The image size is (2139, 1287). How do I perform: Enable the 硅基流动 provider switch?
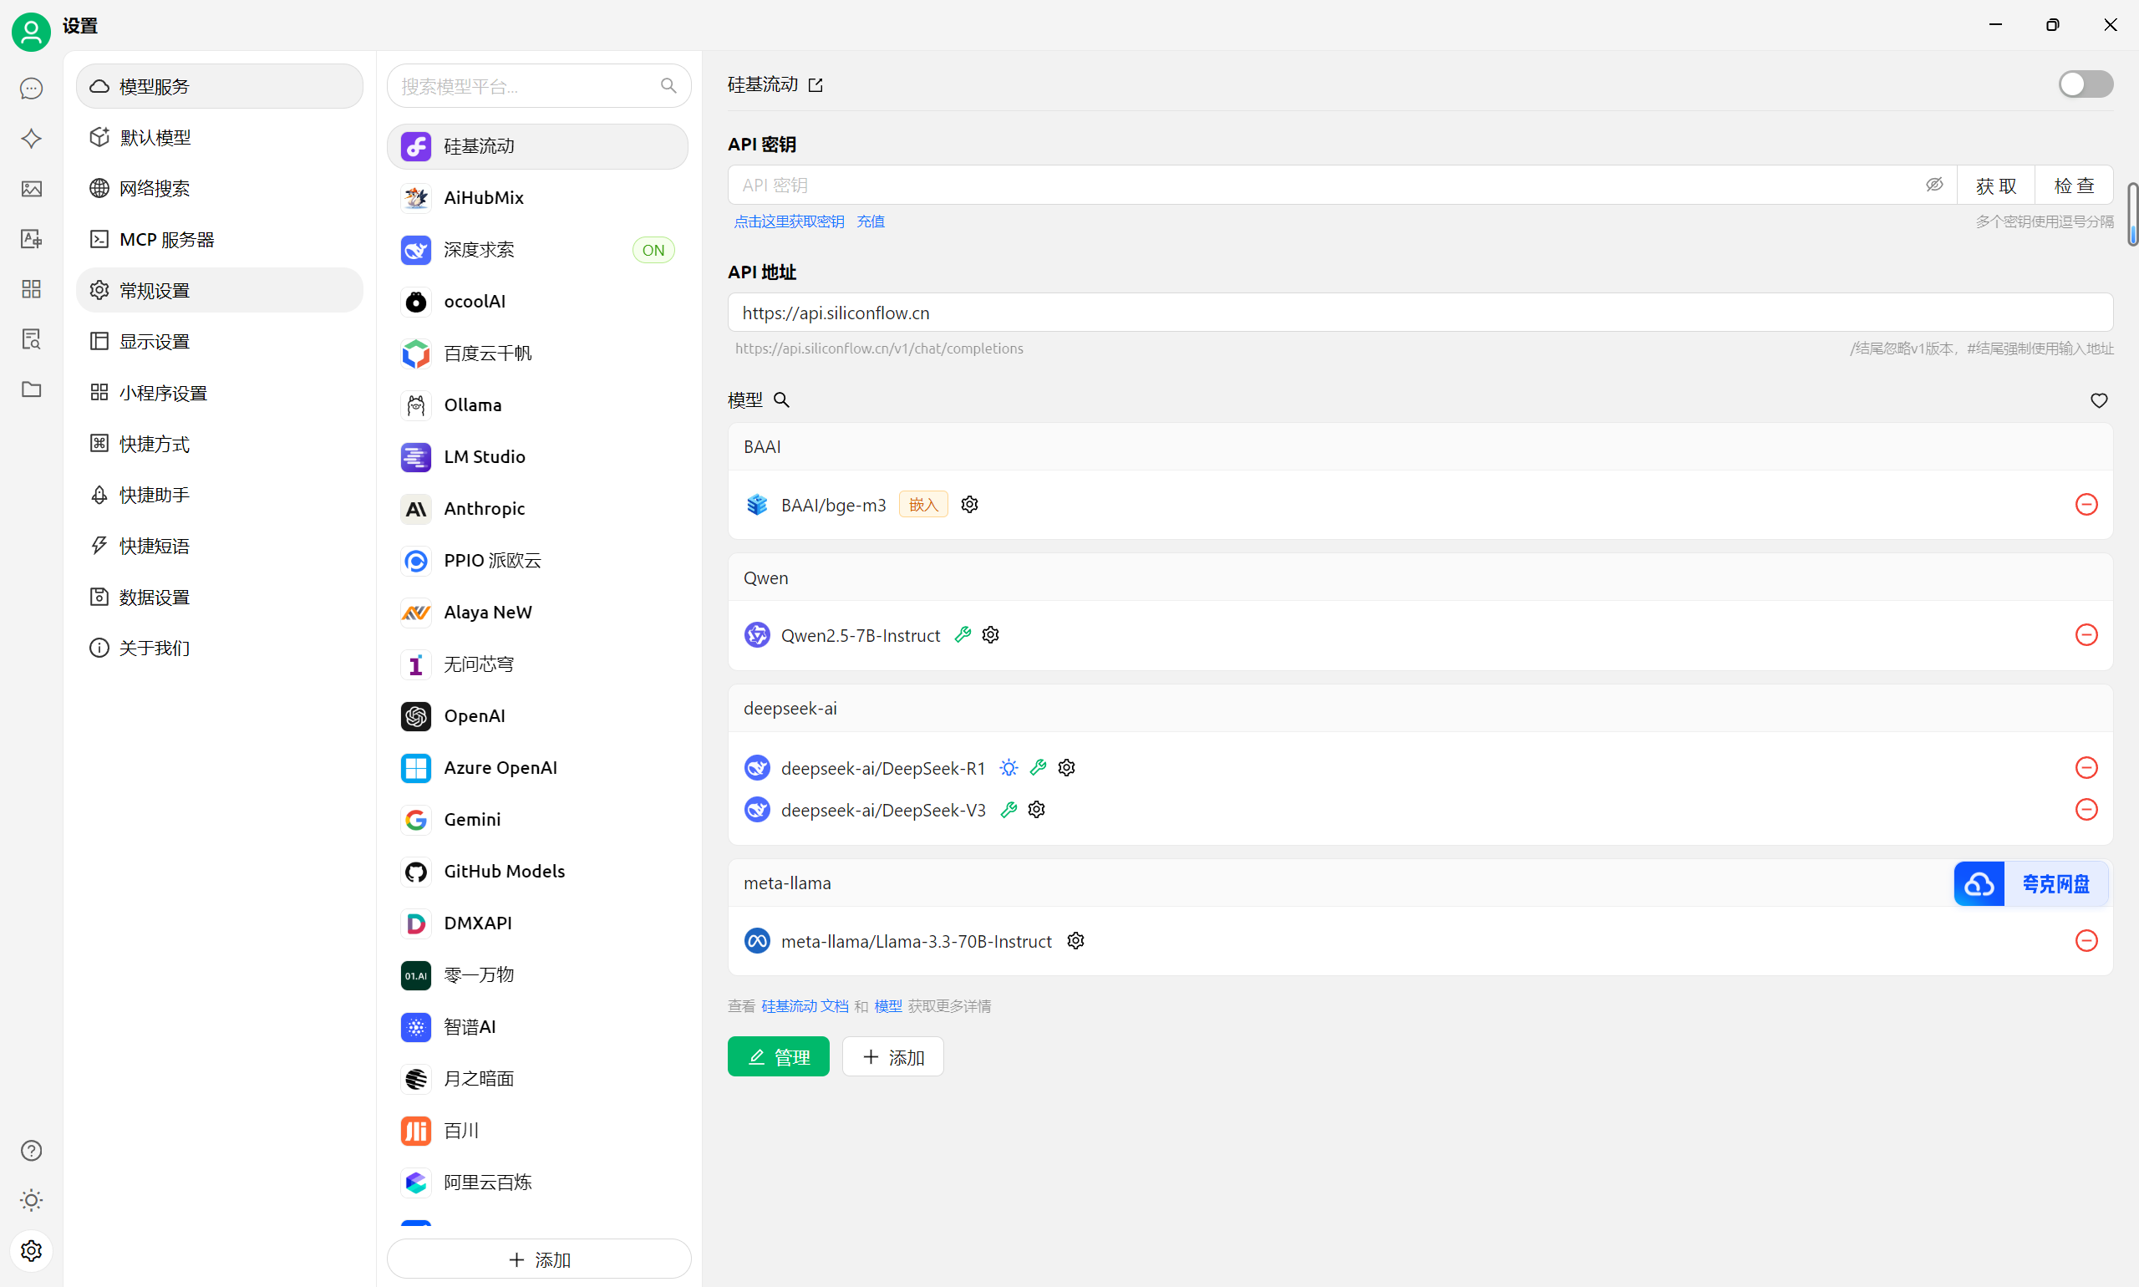click(x=2086, y=84)
